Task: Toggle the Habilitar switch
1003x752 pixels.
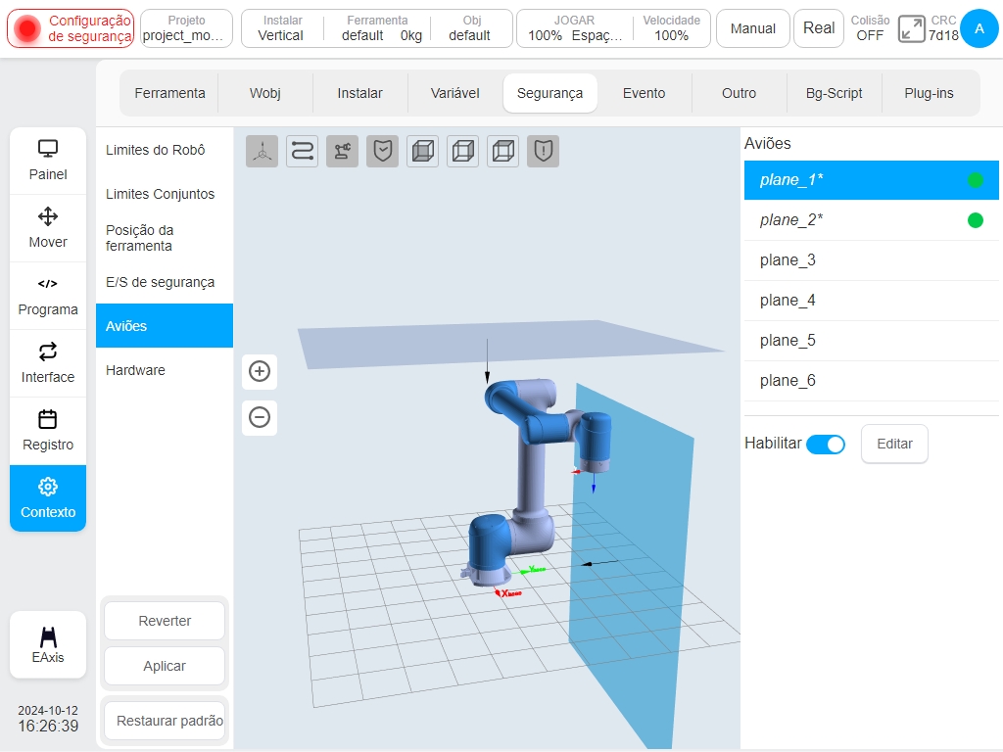Action: coord(826,444)
